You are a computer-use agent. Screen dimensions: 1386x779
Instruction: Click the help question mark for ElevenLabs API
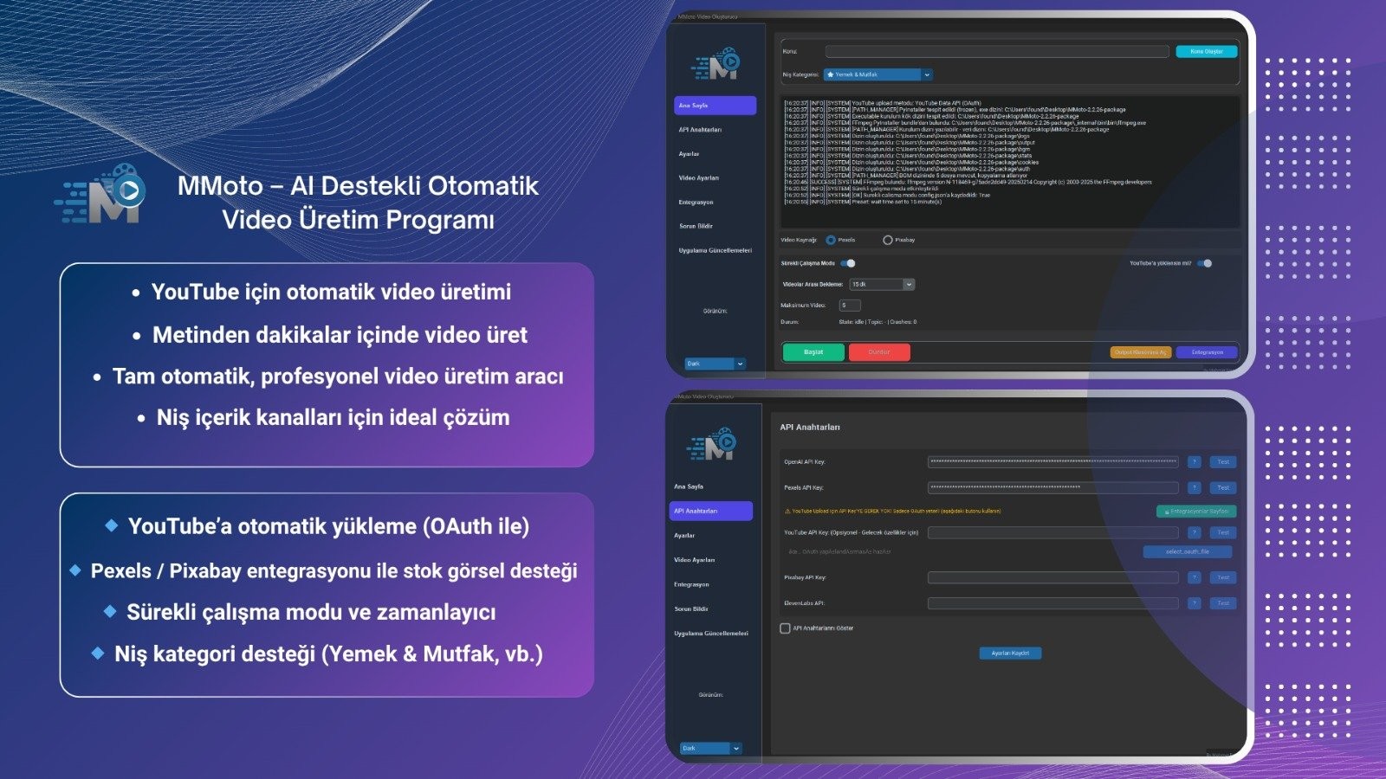click(x=1194, y=603)
